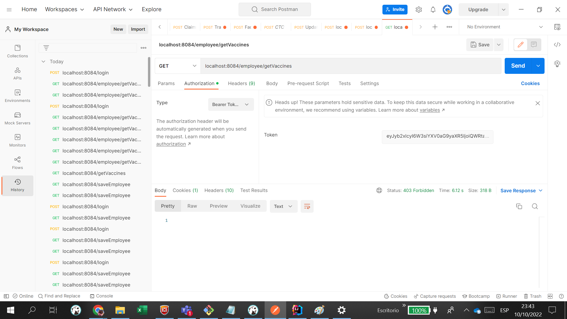Open the code snippet panel
The height and width of the screenshot is (319, 567).
pos(558,45)
